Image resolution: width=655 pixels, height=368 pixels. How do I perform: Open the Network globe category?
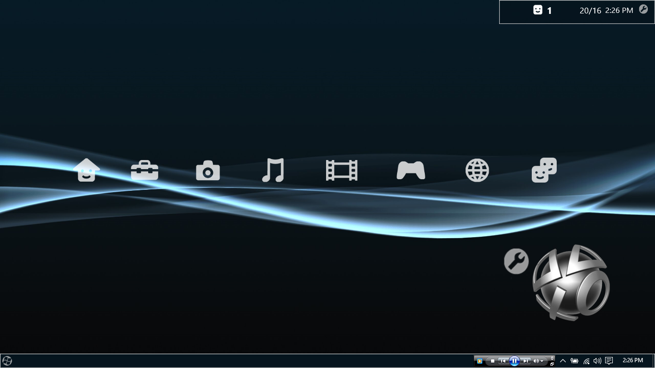(477, 170)
